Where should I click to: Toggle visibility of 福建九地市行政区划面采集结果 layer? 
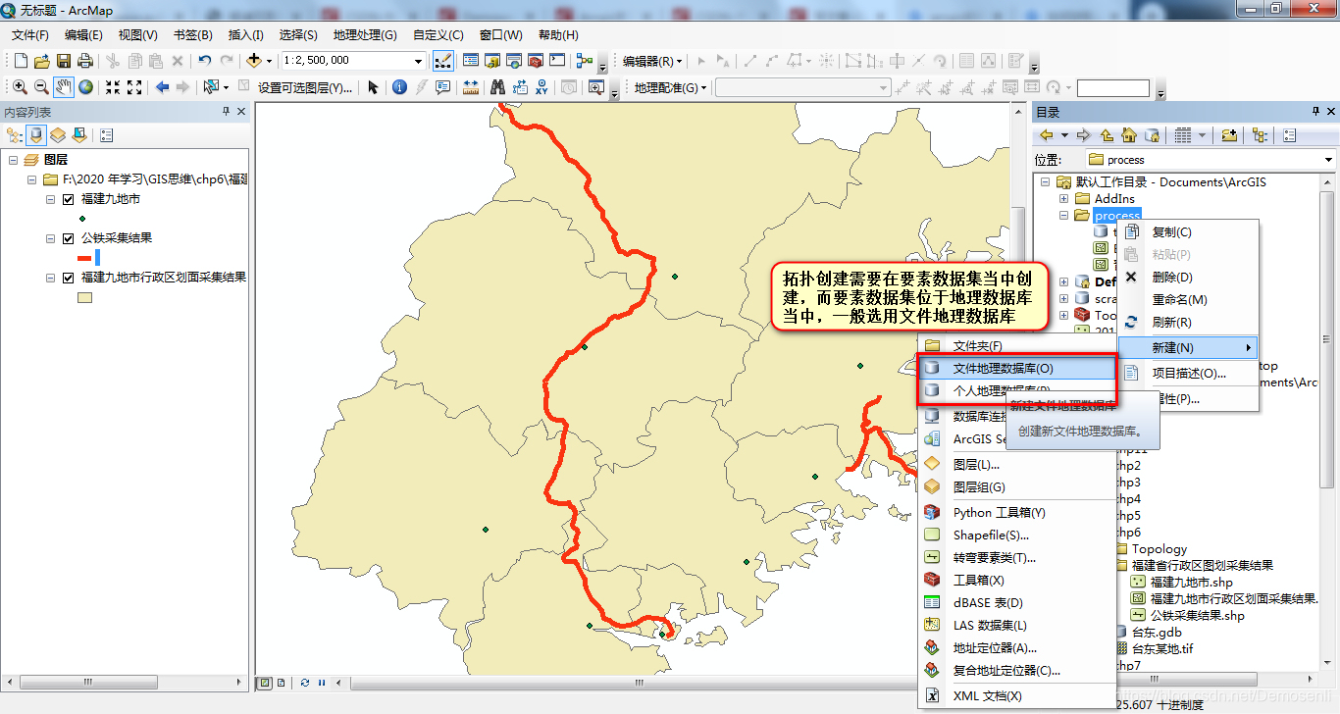click(x=68, y=278)
